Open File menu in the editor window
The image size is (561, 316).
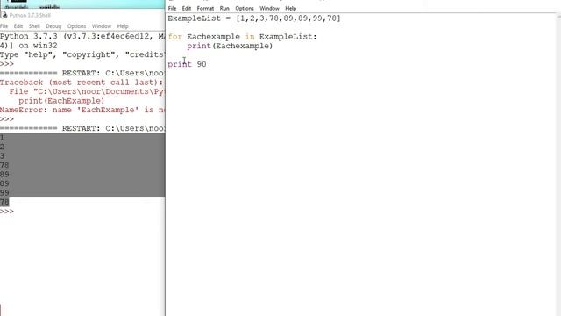tap(172, 8)
